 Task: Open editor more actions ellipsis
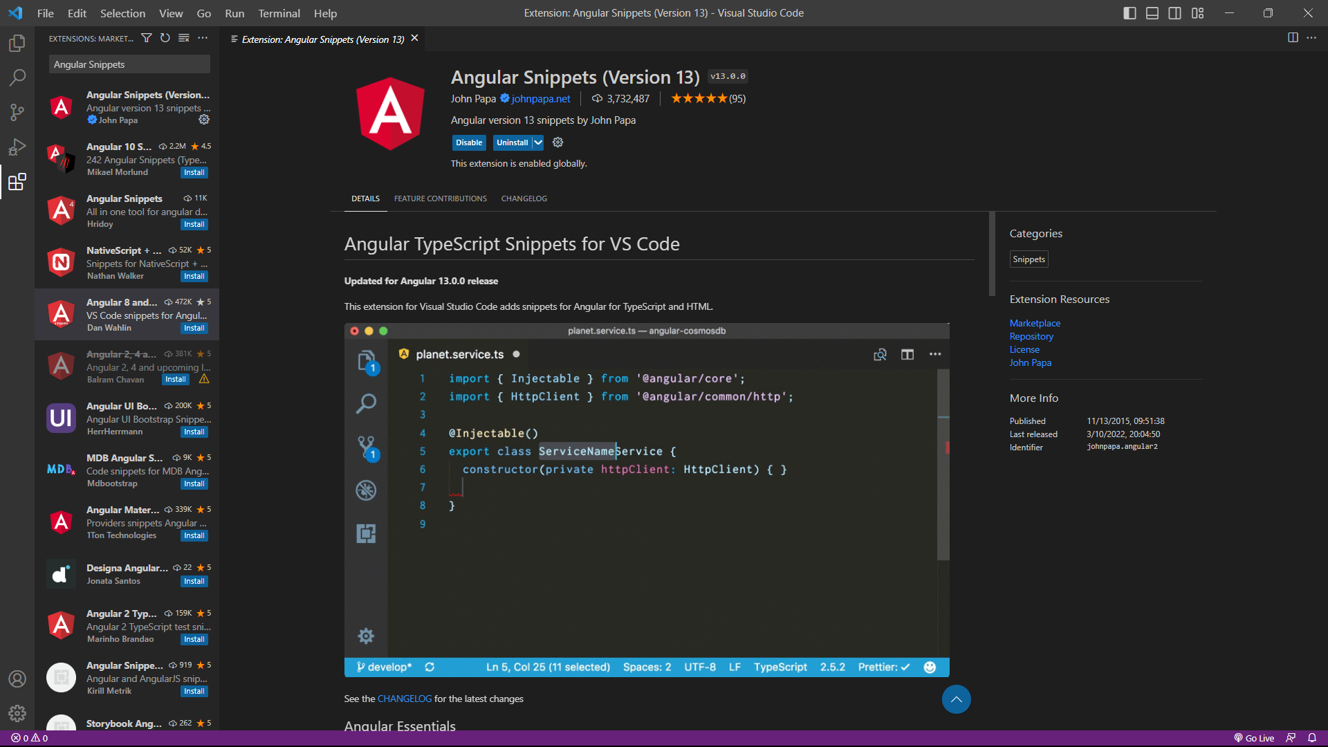tap(1311, 37)
